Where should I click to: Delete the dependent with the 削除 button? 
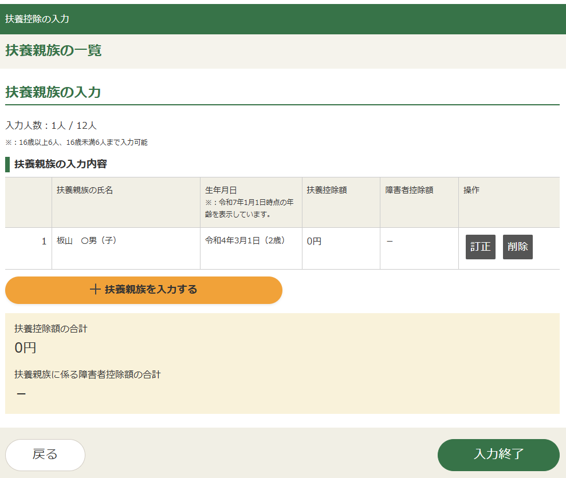point(517,247)
